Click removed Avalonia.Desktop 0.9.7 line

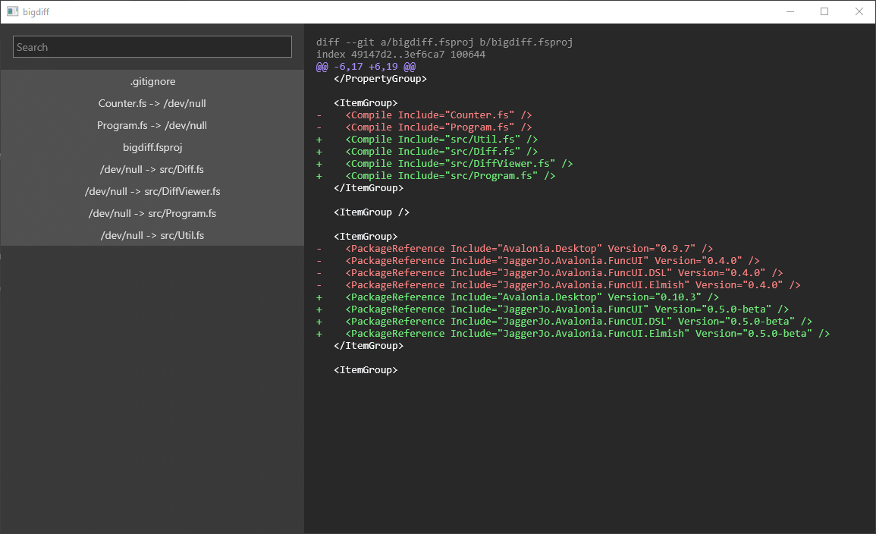click(514, 249)
